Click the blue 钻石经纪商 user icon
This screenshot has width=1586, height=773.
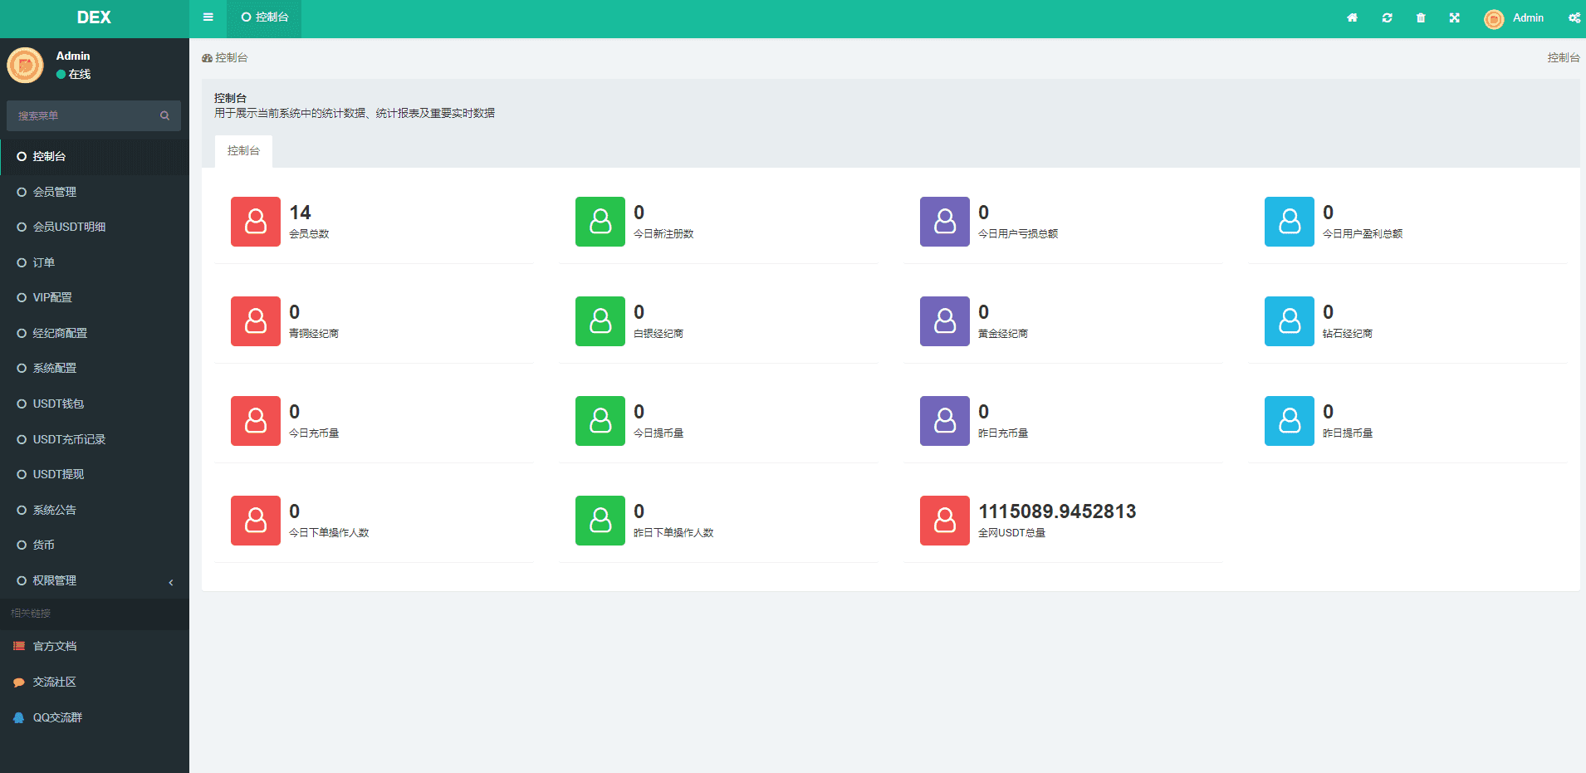point(1289,321)
